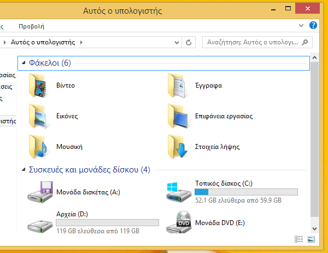This screenshot has height=253, width=328.
Task: Maximize the Αυτός ο υπολογιστής window
Action: [x=288, y=8]
